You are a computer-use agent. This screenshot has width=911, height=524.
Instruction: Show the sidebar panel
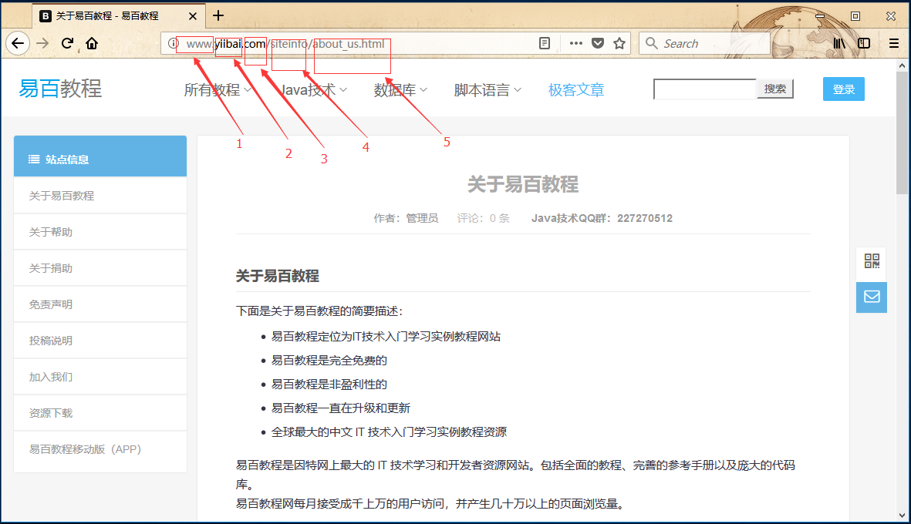pos(864,43)
